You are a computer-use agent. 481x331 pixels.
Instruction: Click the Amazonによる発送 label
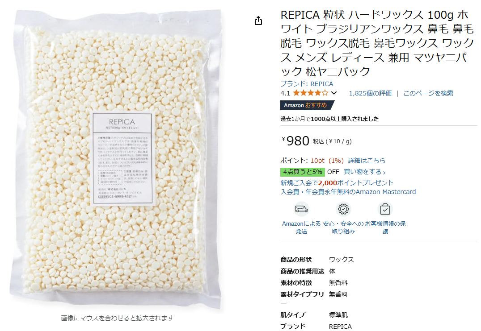301,228
